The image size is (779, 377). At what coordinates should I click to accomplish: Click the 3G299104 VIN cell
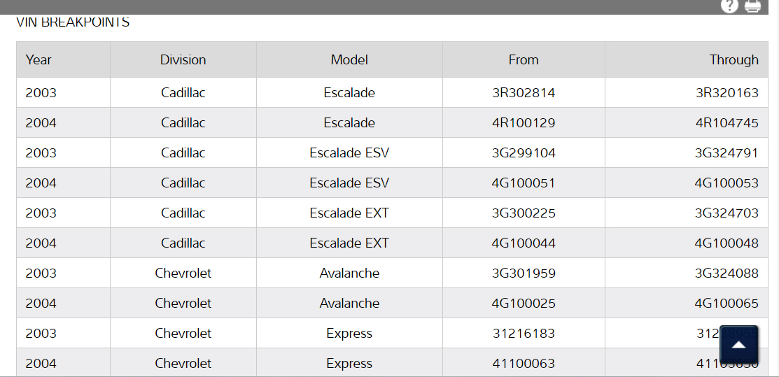coord(524,152)
